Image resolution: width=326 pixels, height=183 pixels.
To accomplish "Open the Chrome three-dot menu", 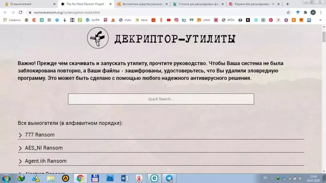I will (321, 13).
